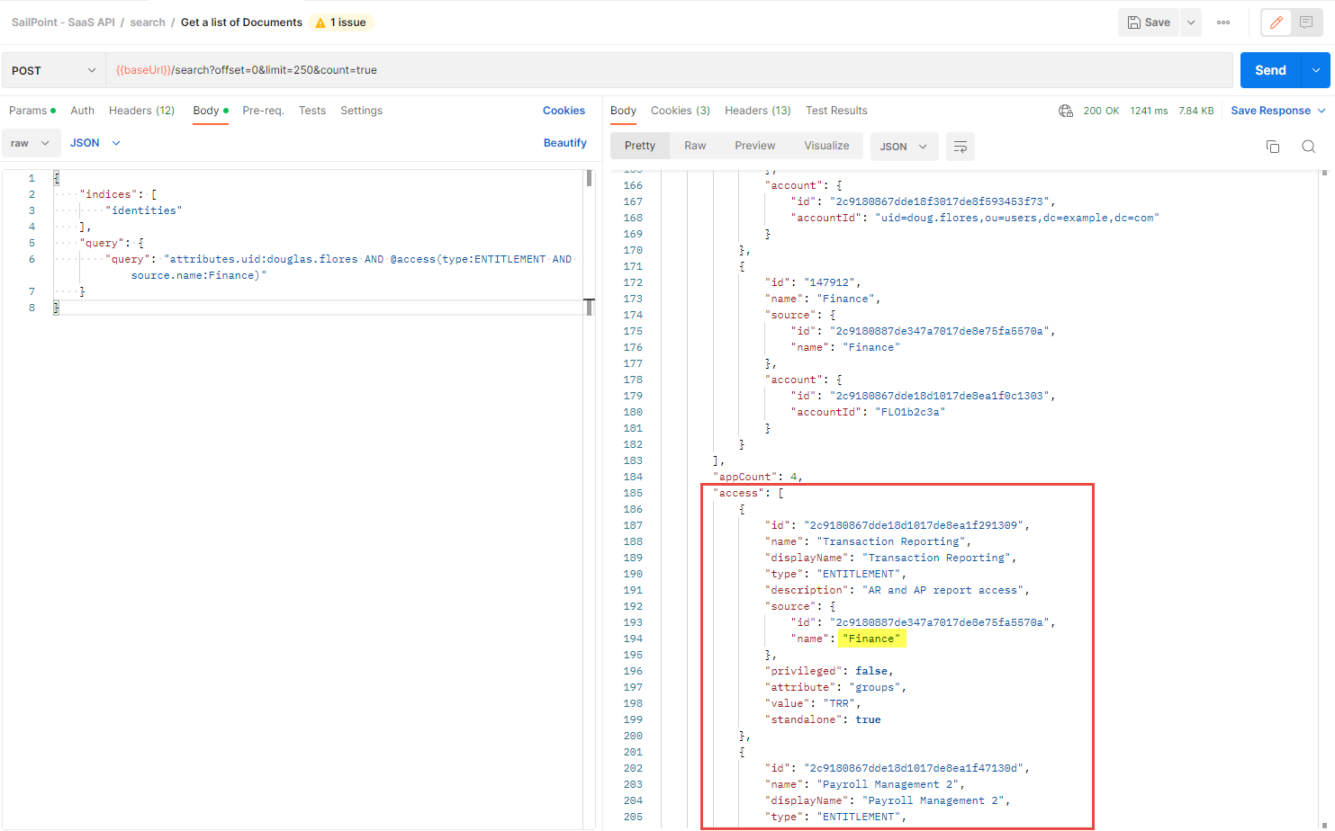Open the Test Results tab
Image resolution: width=1335 pixels, height=831 pixels.
click(836, 111)
